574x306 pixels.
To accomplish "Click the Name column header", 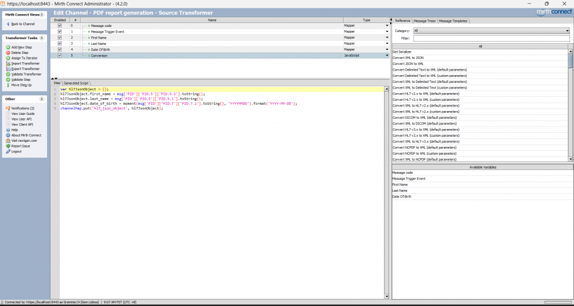I will pos(212,20).
